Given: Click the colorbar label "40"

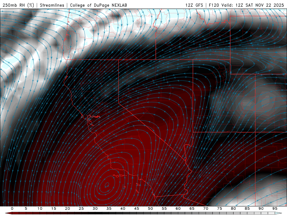Looking at the screenshot, I should click(x=123, y=209).
